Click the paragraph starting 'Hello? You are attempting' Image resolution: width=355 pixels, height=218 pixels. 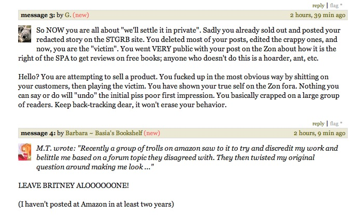point(179,91)
